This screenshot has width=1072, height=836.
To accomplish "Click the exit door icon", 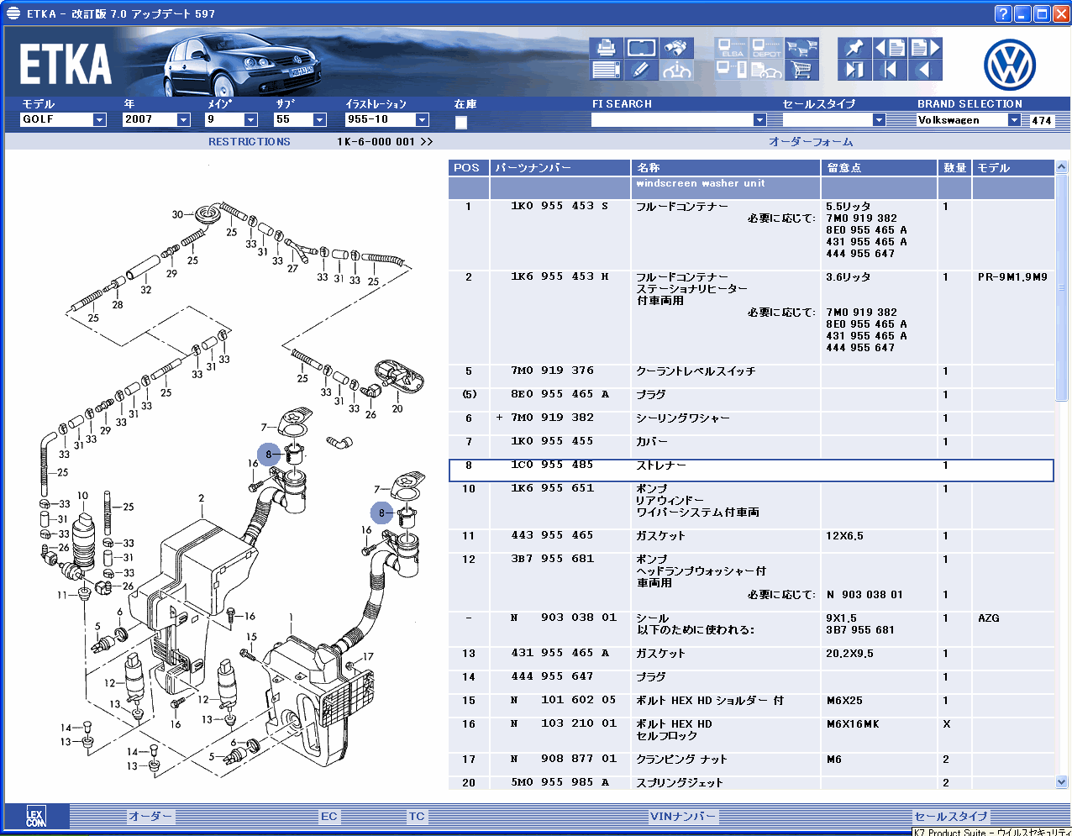I will coord(854,70).
